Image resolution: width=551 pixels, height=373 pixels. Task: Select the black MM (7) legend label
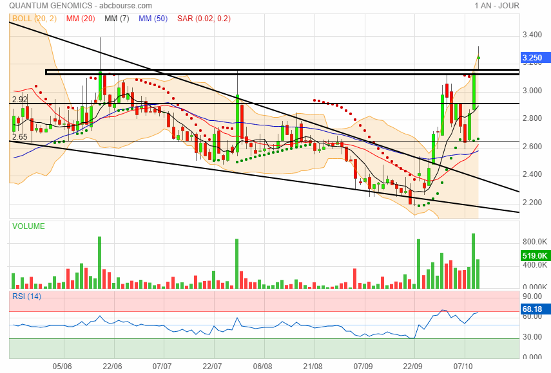[117, 19]
